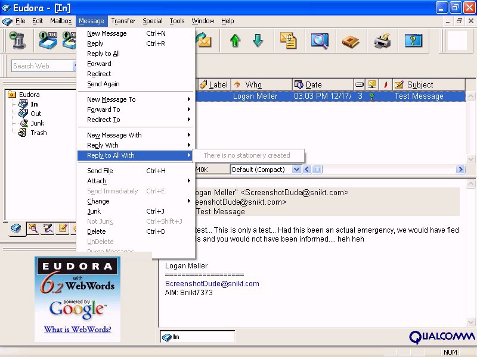
Task: Click the green up arrow toolbar icon
Action: coord(235,40)
